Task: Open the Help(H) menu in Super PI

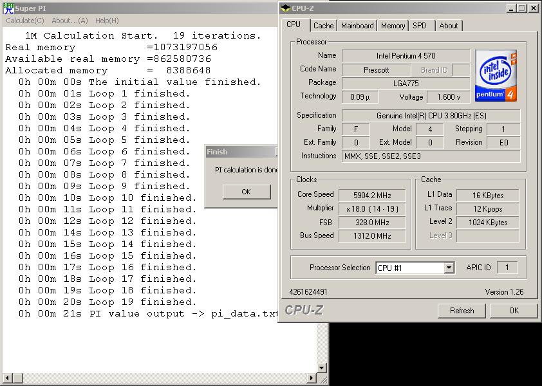Action: pos(107,21)
